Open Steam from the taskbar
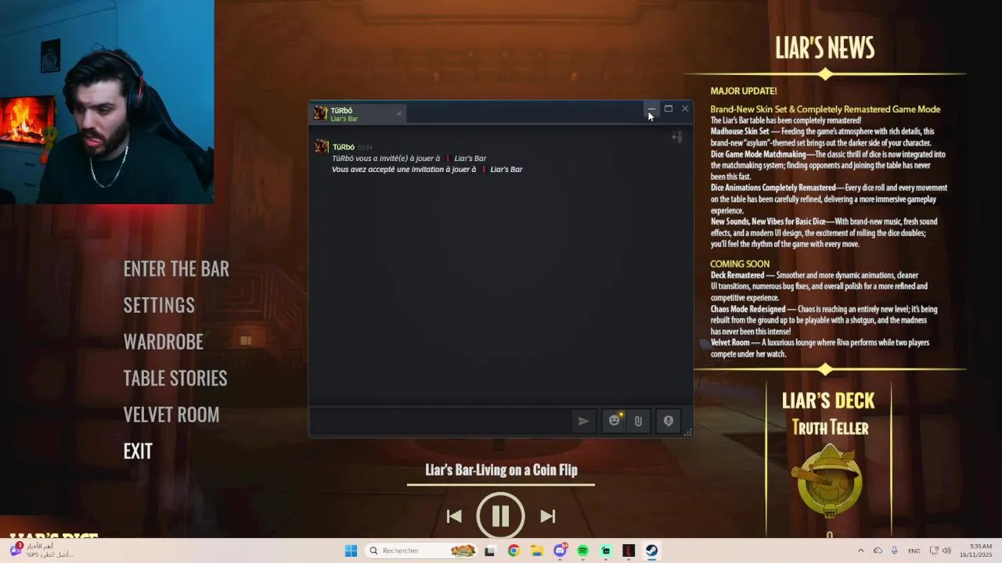1002x563 pixels. tap(651, 550)
